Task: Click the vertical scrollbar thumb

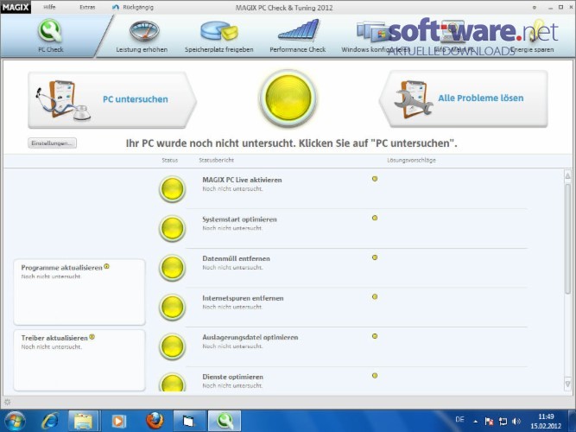Action: click(x=567, y=238)
